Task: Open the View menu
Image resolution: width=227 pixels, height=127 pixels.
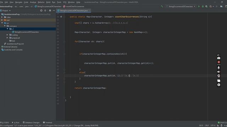Action: [11, 2]
